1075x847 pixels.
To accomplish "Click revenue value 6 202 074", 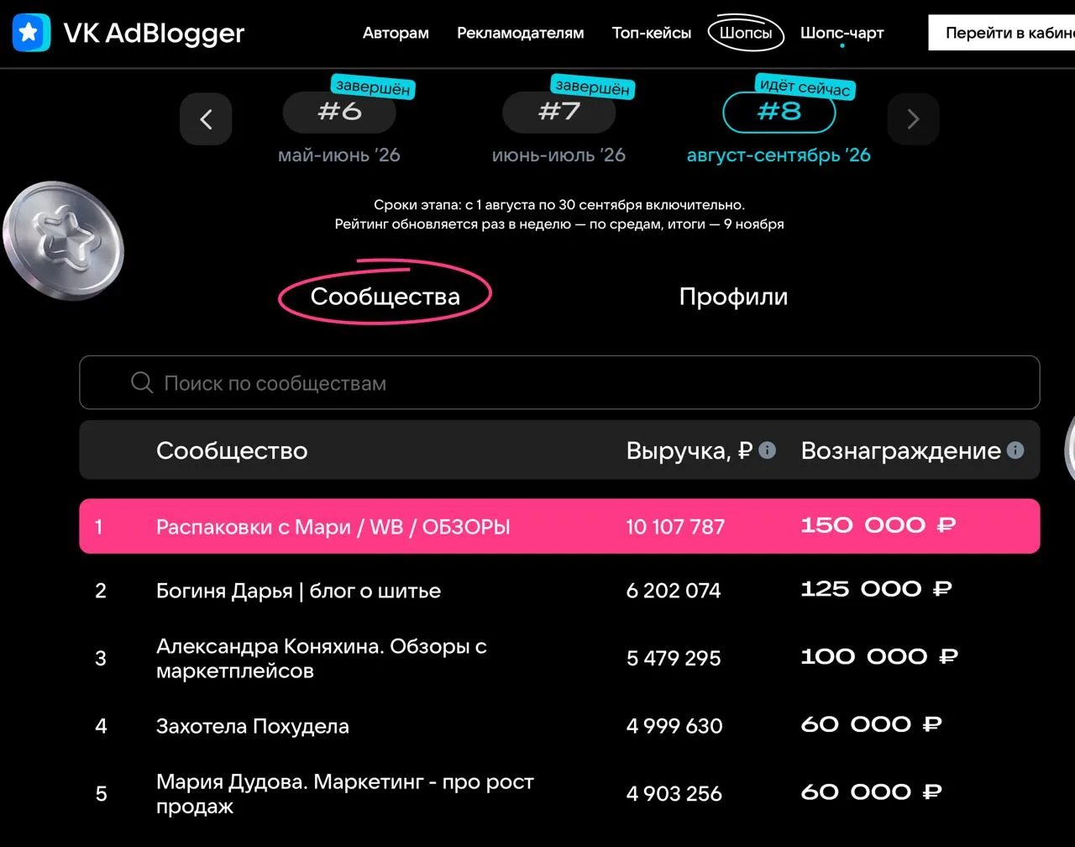I will click(x=673, y=591).
